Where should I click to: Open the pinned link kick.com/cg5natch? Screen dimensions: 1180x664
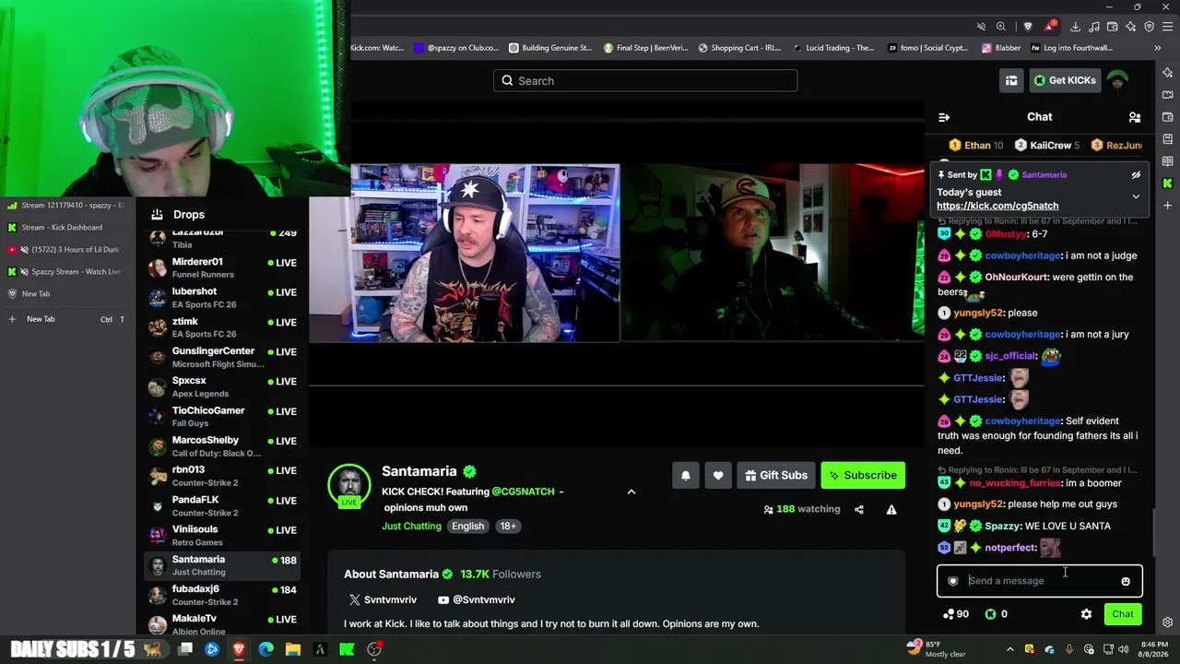click(997, 206)
